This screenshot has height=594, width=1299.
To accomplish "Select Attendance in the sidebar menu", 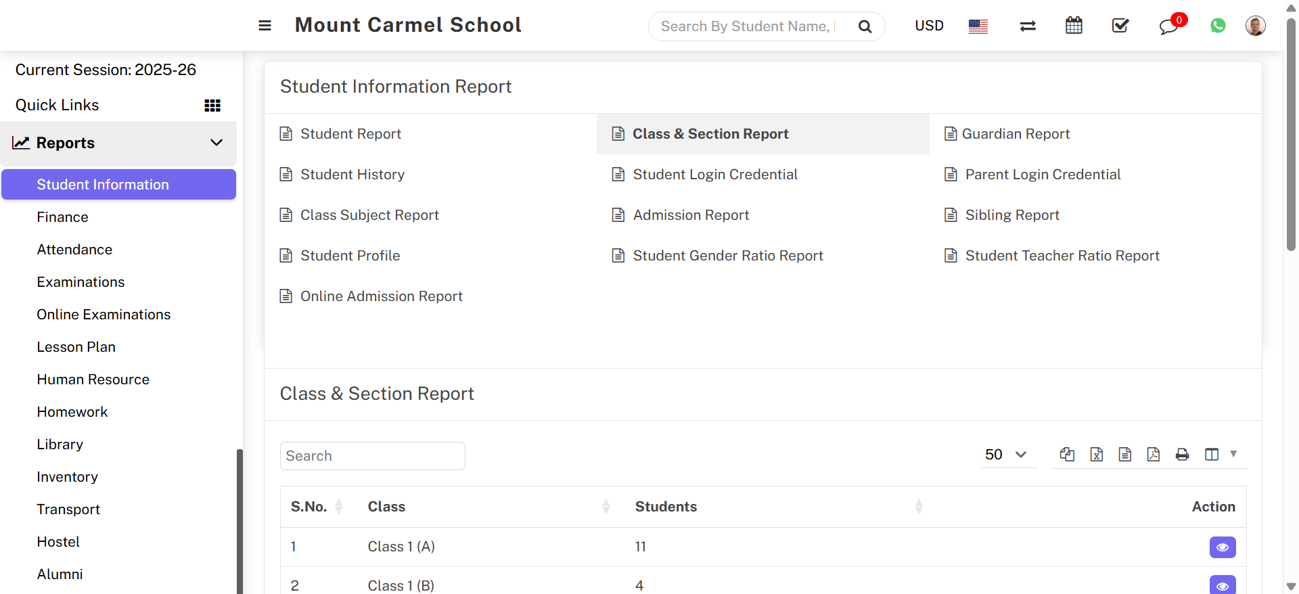I will point(74,250).
